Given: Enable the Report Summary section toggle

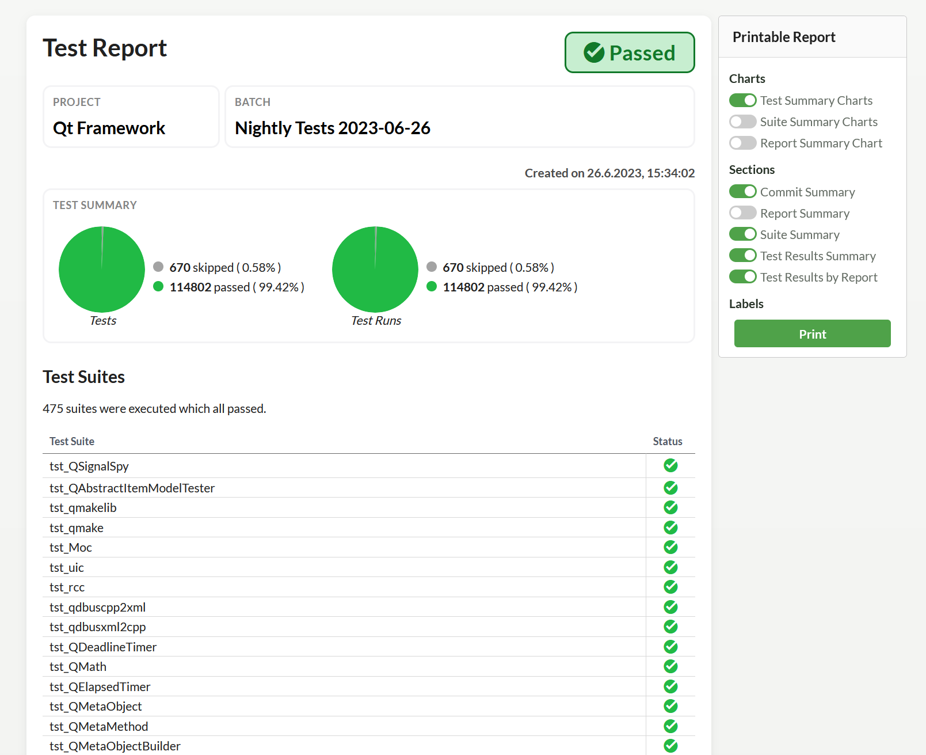Looking at the screenshot, I should 742,213.
